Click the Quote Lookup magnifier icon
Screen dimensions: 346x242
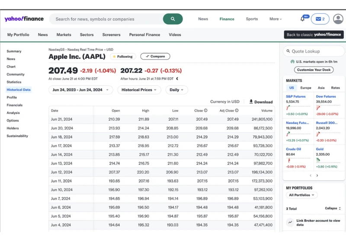[x=288, y=51]
